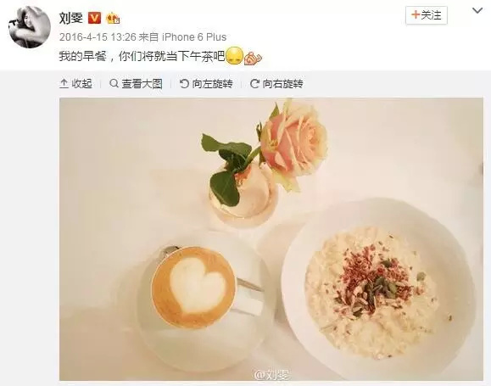This screenshot has height=386, width=491.
Task: Click the clockwise rotate arrow icon
Action: [x=254, y=84]
